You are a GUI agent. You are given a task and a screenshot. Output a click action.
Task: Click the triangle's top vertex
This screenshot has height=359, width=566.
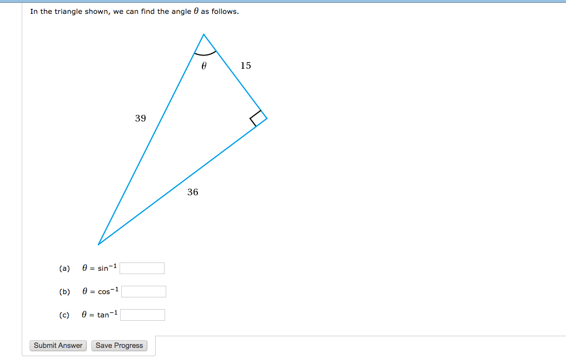click(x=204, y=34)
